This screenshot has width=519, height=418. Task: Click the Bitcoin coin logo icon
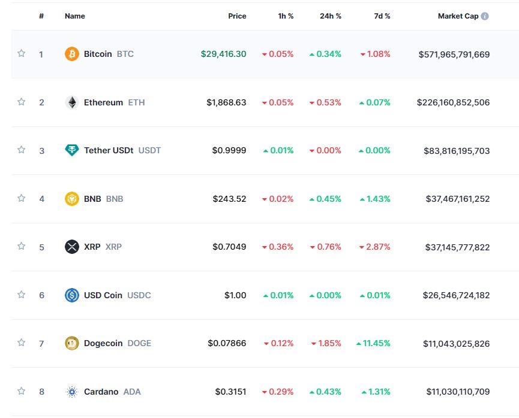(71, 54)
